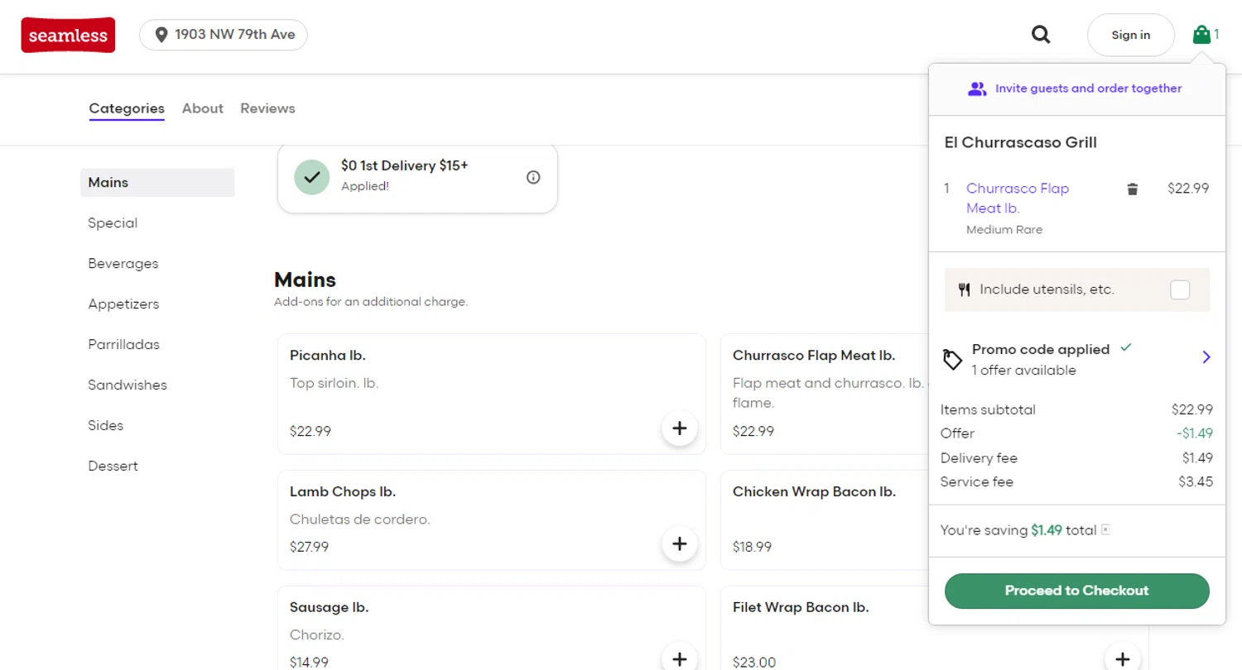This screenshot has height=670, width=1242.
Task: Open the shopping bag cart icon
Action: (1201, 35)
